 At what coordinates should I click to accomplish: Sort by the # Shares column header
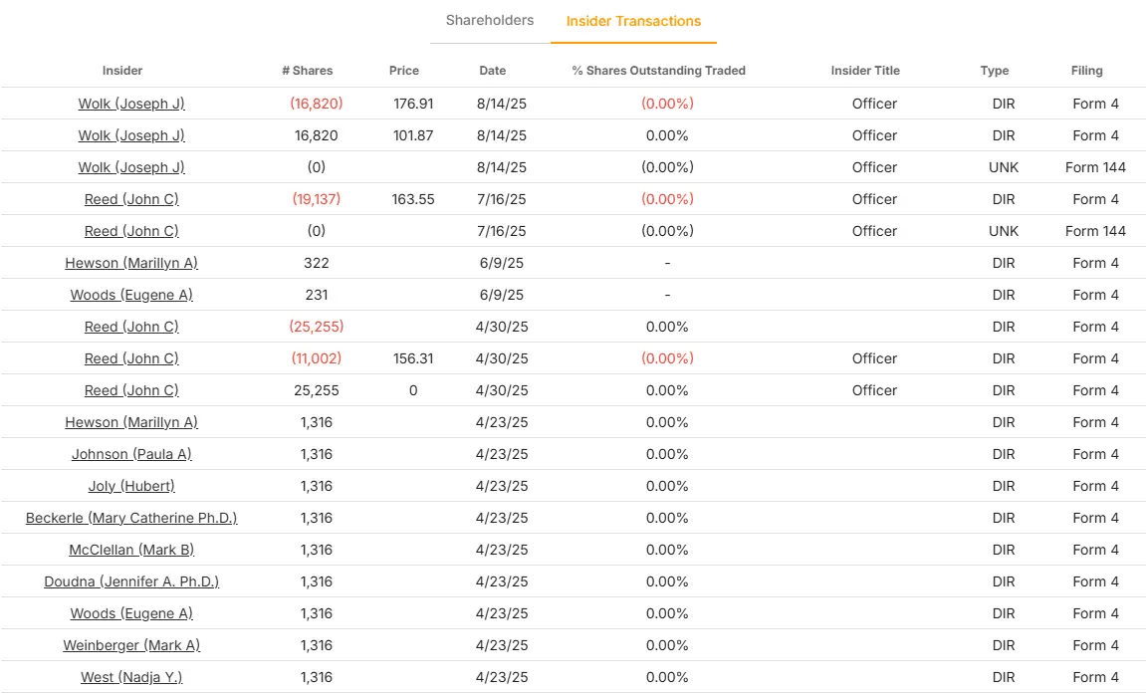click(307, 71)
